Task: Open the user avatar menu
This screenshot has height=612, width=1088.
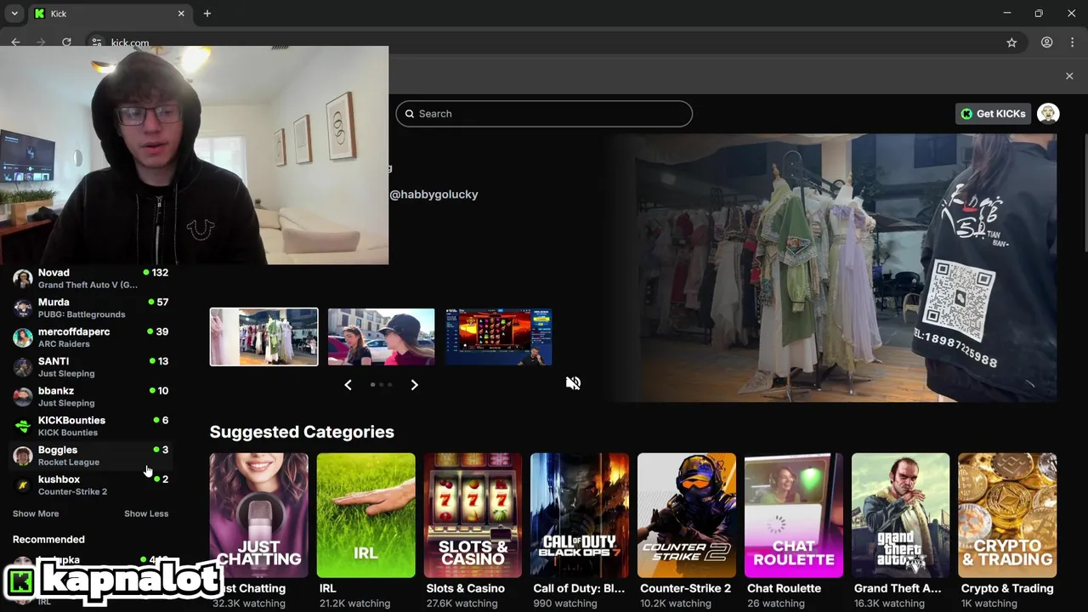Action: (1048, 114)
